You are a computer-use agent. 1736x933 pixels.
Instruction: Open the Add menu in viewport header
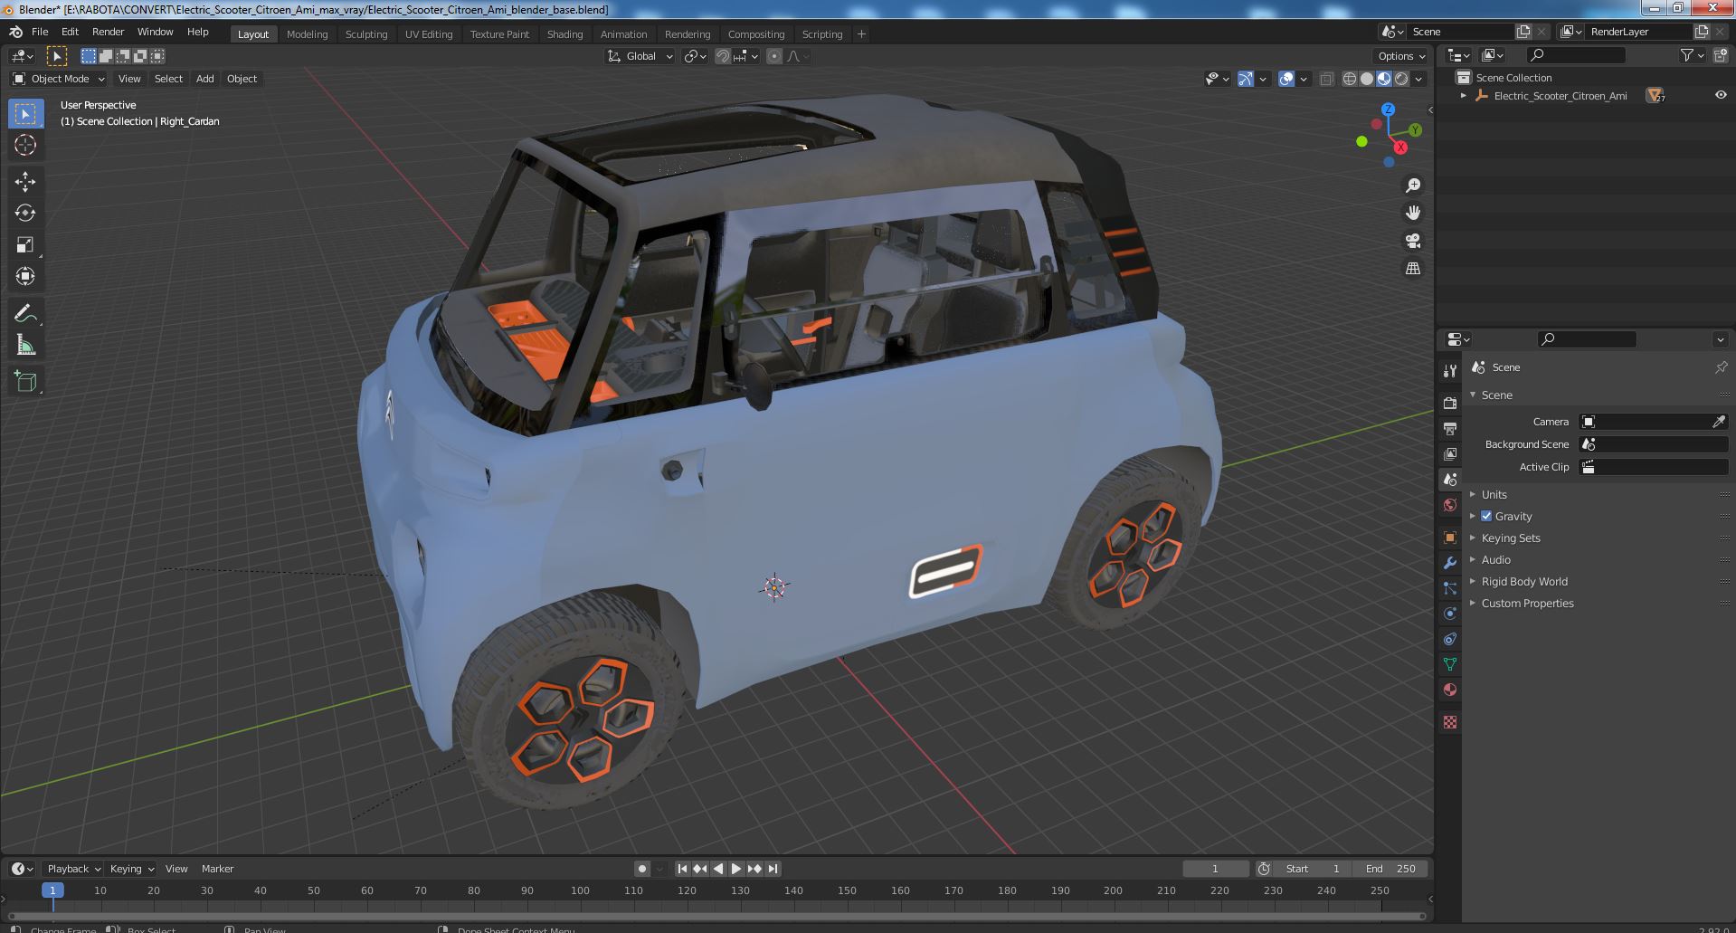click(x=205, y=79)
